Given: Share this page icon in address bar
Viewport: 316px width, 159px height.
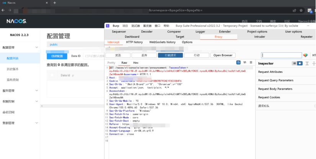Looking at the screenshot, I should click(295, 10).
